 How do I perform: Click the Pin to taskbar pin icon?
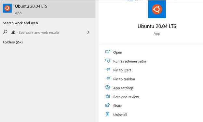(108, 78)
